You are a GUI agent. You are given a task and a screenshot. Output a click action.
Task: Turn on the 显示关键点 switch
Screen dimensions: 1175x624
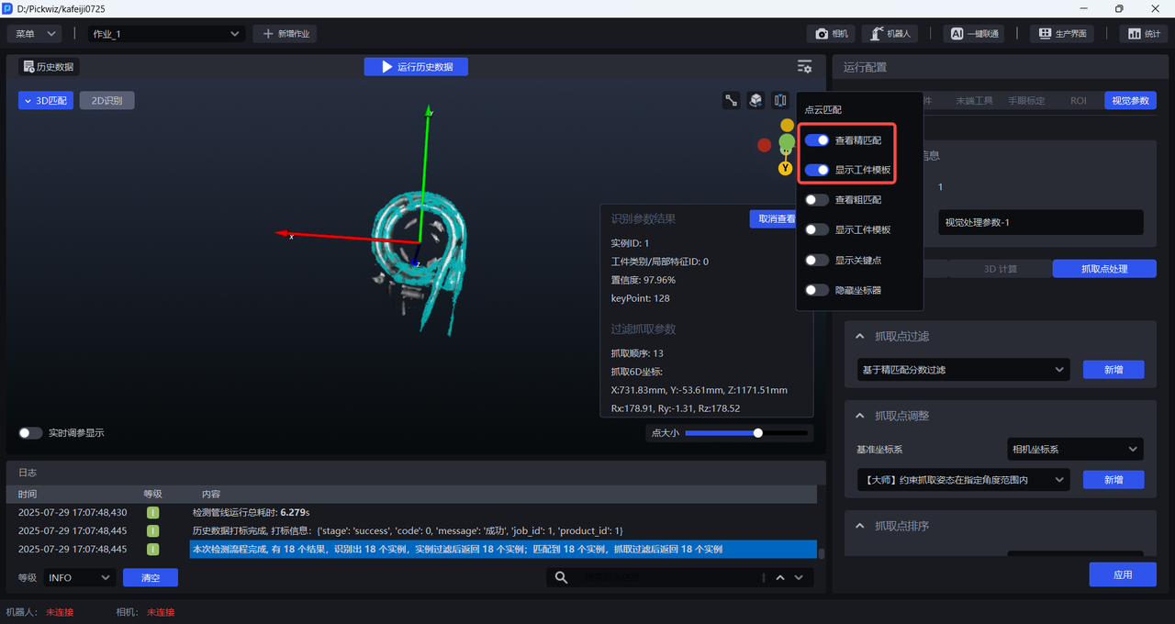(x=817, y=261)
